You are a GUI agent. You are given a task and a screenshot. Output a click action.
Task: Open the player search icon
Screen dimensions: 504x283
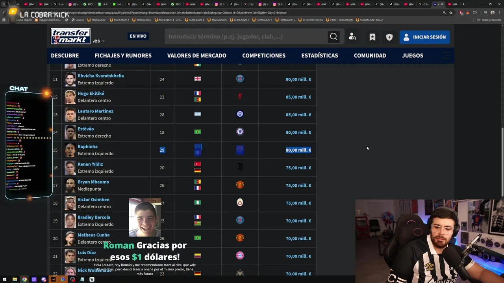pos(352,37)
